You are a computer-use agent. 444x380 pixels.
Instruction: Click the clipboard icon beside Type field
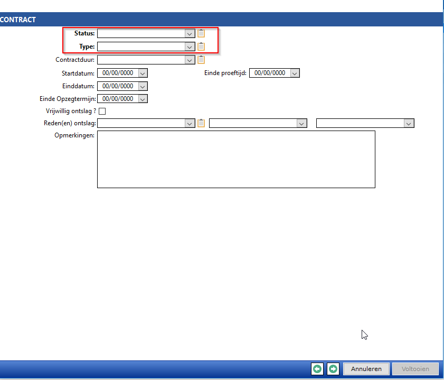click(x=201, y=47)
